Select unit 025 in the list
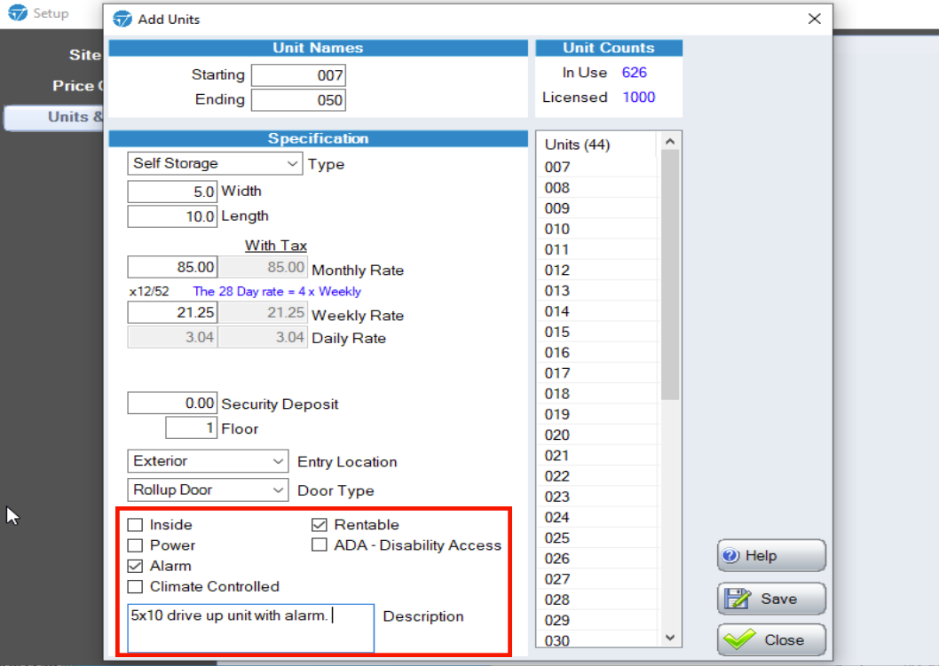The height and width of the screenshot is (666, 939). click(598, 538)
